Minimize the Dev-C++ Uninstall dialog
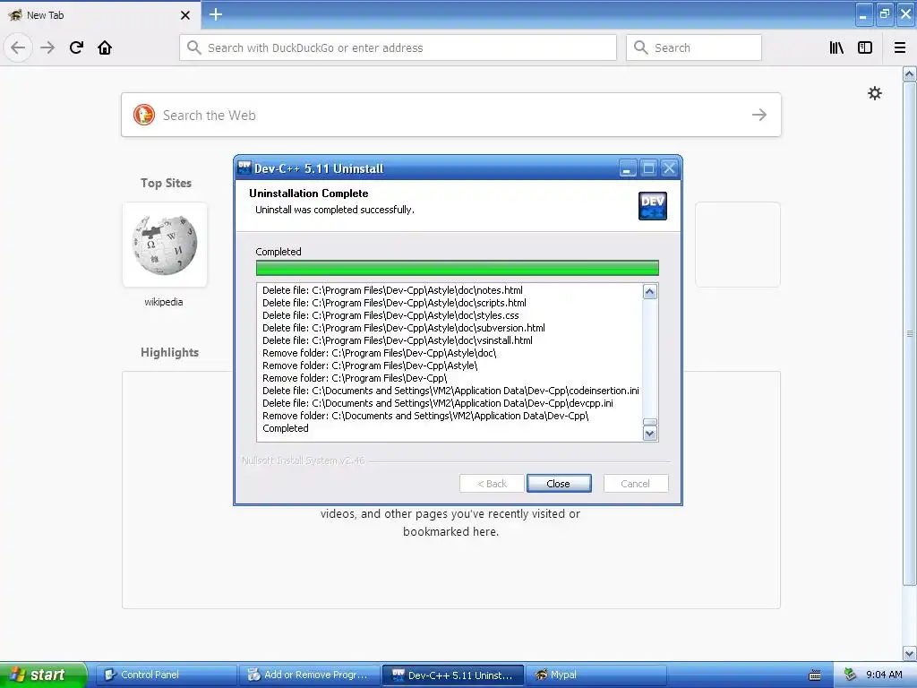Viewport: 917px width, 688px height. pos(627,168)
